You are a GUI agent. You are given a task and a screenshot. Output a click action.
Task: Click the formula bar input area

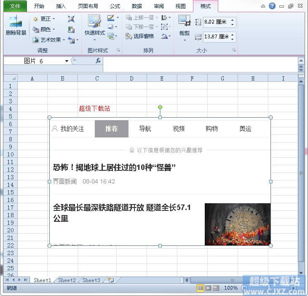[x=201, y=65]
